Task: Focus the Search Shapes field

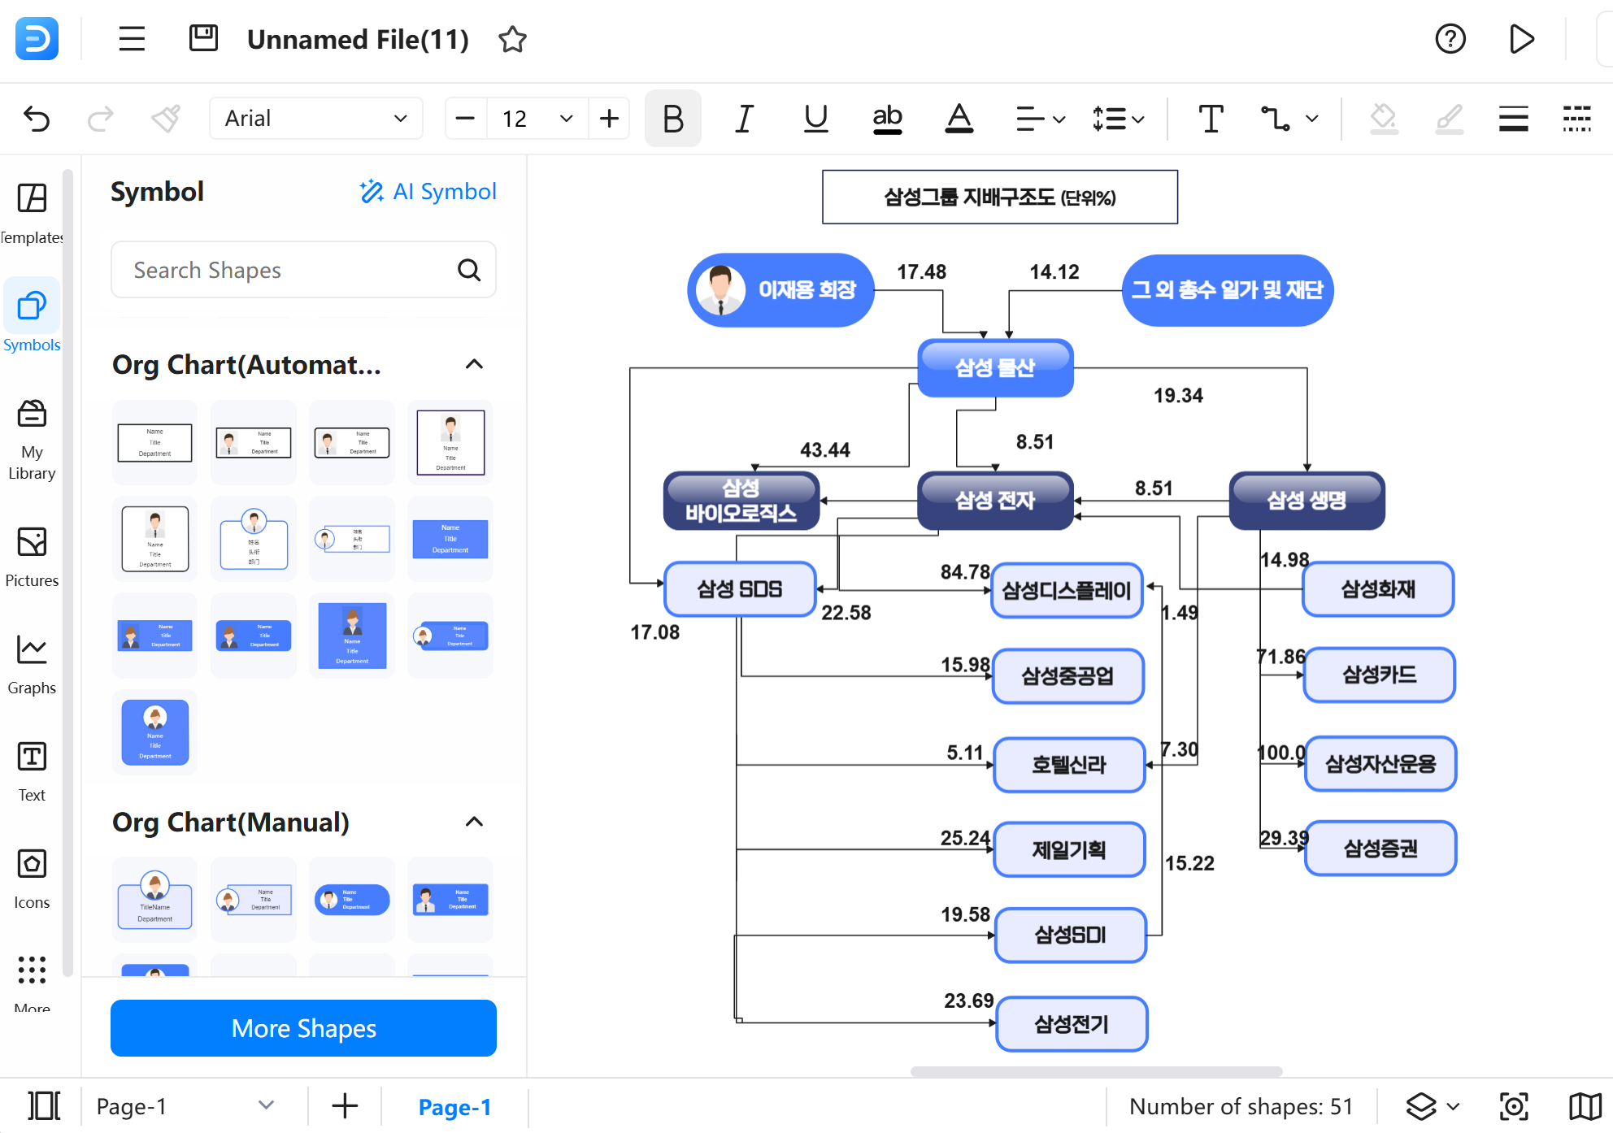Action: pos(303,270)
